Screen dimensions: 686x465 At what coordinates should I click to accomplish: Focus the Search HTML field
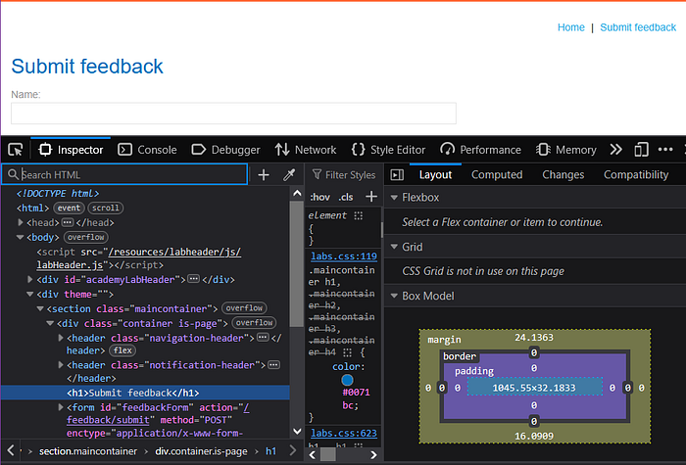tap(124, 174)
